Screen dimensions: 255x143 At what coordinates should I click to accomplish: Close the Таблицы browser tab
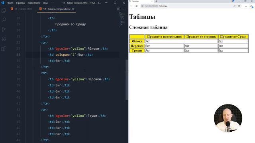(152, 1)
